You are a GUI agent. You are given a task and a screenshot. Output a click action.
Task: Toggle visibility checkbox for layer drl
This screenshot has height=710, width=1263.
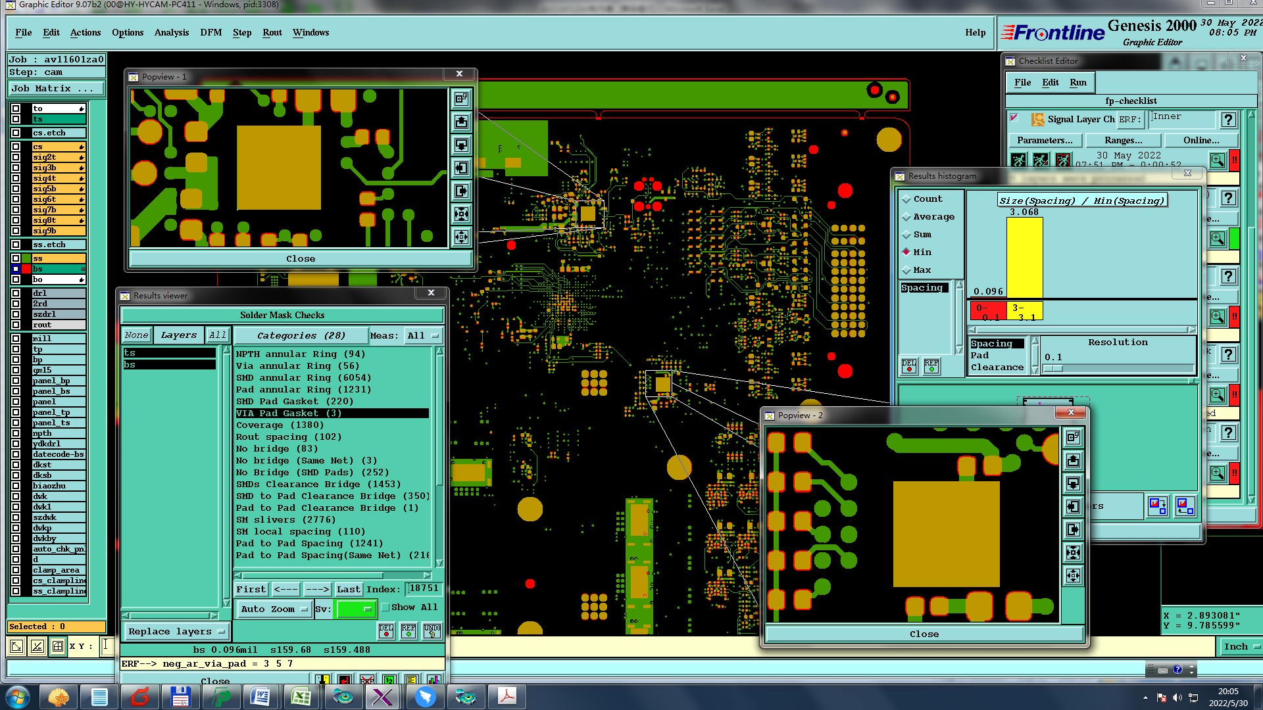[x=16, y=293]
